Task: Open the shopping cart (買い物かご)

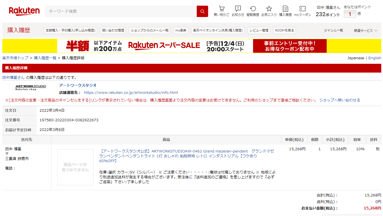Action: (x=221, y=11)
